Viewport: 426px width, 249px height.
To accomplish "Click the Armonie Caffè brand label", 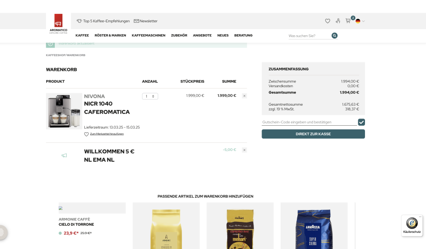I will pyautogui.click(x=74, y=219).
